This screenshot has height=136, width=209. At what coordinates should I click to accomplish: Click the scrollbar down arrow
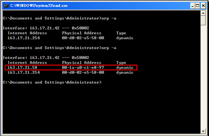(203, 131)
